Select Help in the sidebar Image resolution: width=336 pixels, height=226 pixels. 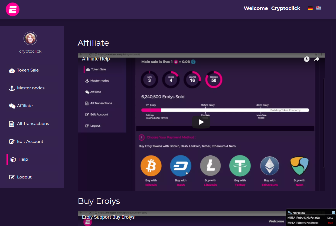click(23, 159)
